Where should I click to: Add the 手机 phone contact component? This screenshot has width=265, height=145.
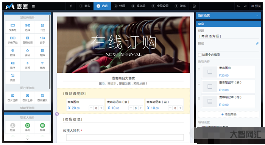click(28, 127)
